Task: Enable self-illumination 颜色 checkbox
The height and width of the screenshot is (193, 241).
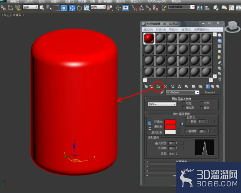Action: [188, 122]
